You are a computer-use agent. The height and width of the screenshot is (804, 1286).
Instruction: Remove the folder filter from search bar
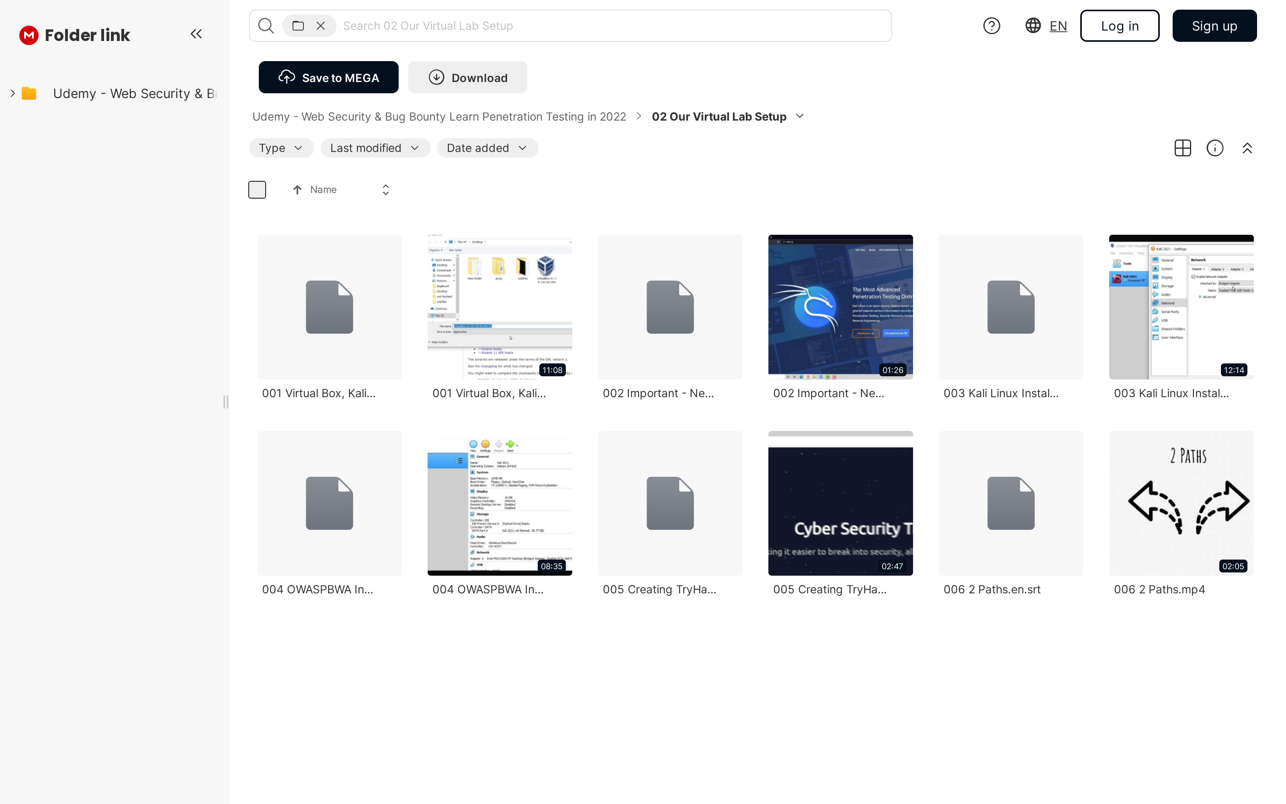(320, 25)
